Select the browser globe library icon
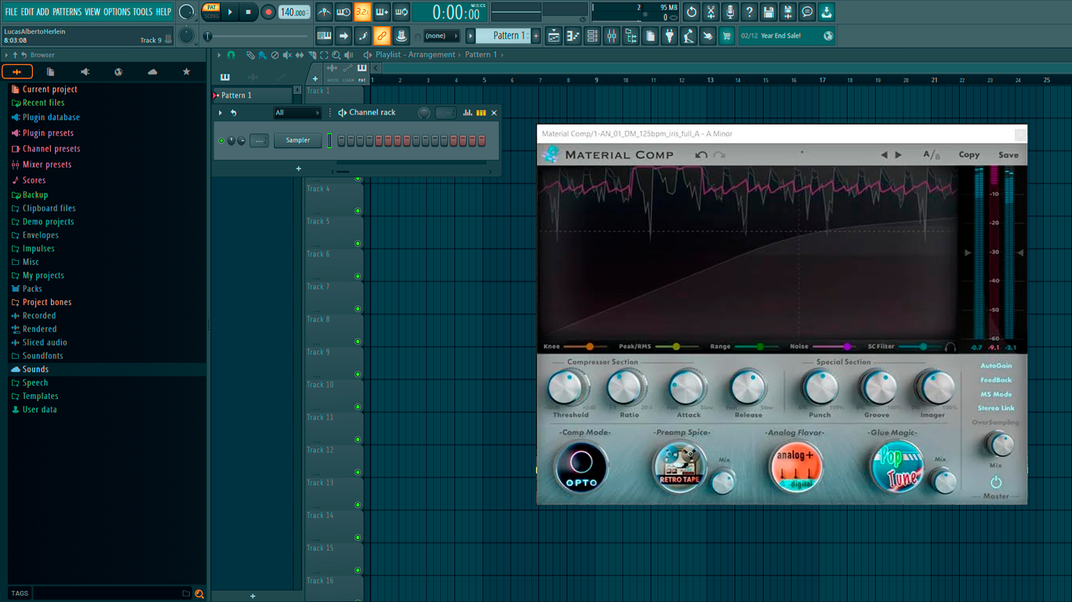The height and width of the screenshot is (602, 1072). (x=119, y=71)
